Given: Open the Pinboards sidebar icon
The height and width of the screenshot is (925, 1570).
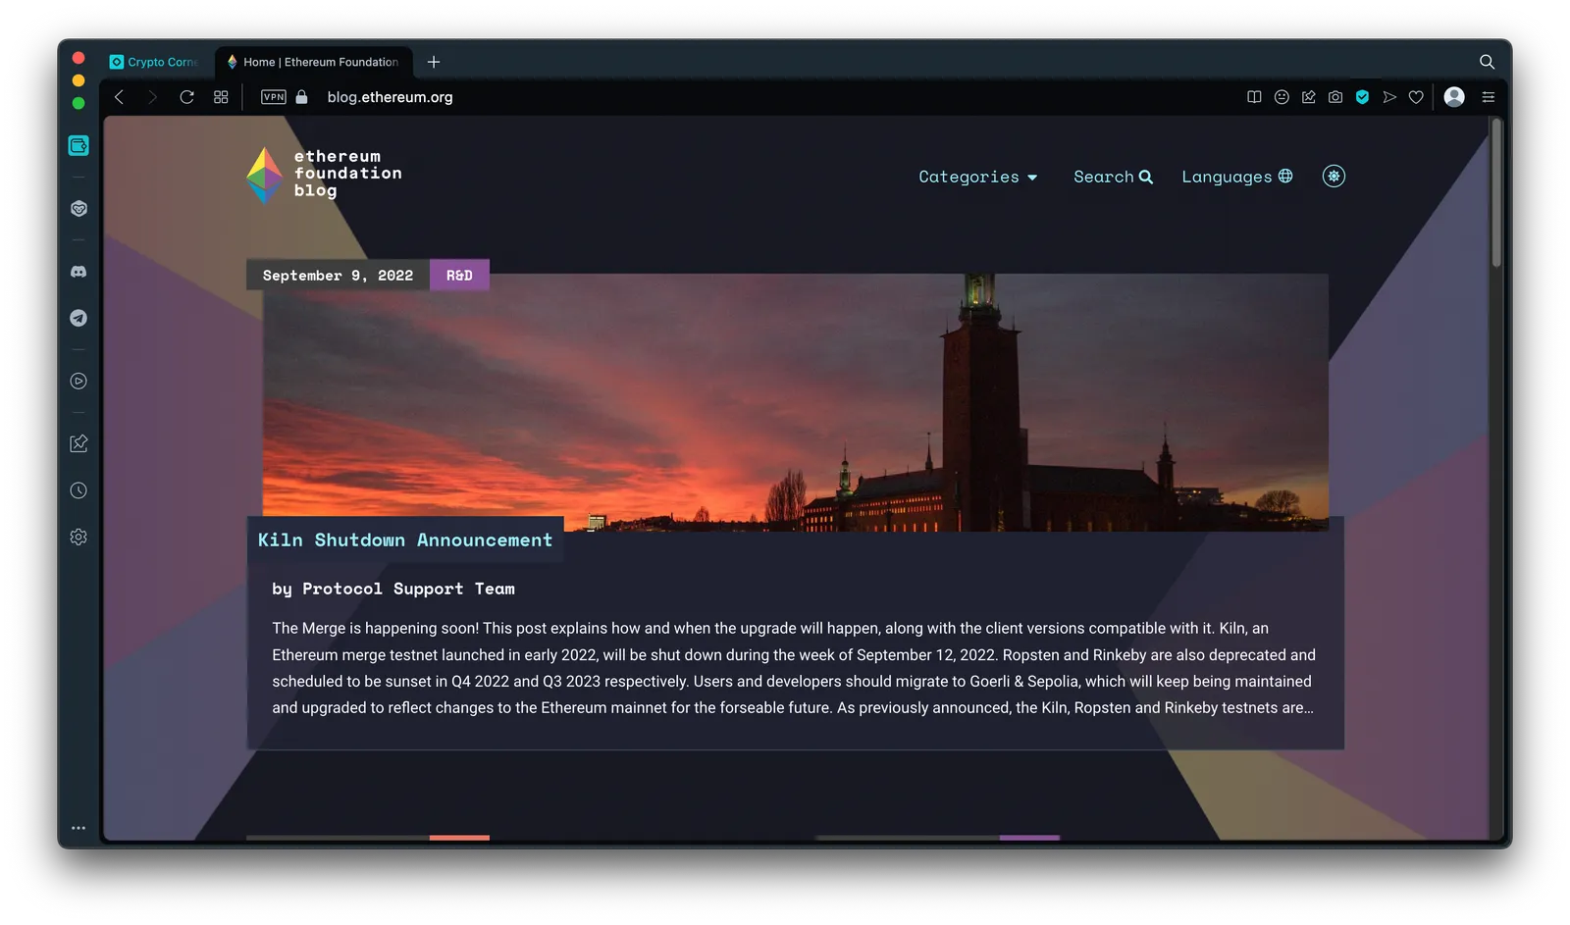Looking at the screenshot, I should (x=78, y=443).
